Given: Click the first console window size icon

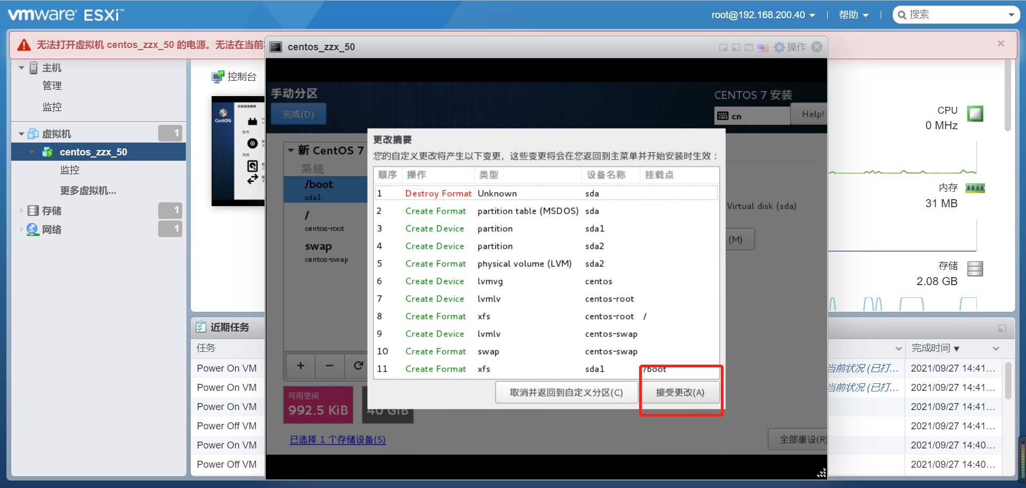Looking at the screenshot, I should [723, 48].
